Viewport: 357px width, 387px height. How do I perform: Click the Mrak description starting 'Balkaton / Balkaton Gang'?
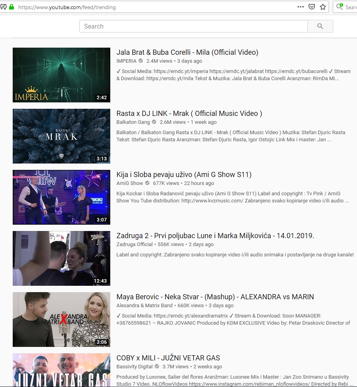[x=231, y=136]
